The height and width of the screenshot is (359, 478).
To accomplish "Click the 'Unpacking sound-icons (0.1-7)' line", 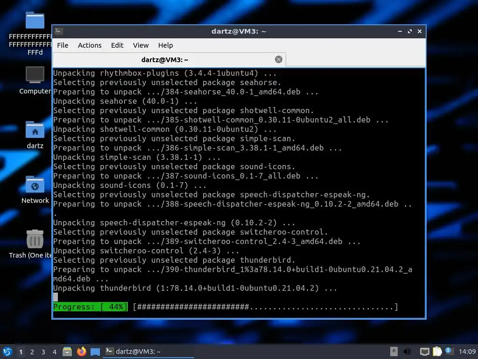I will [x=130, y=185].
